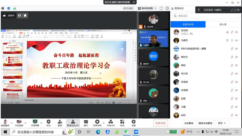Open the 安全 security icon

coord(48,122)
